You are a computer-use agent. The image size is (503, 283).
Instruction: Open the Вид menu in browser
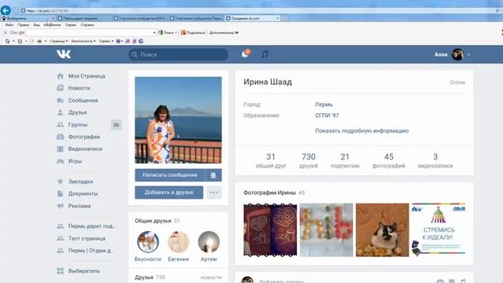(x=37, y=24)
